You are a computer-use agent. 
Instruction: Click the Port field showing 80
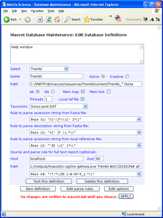point(99,159)
